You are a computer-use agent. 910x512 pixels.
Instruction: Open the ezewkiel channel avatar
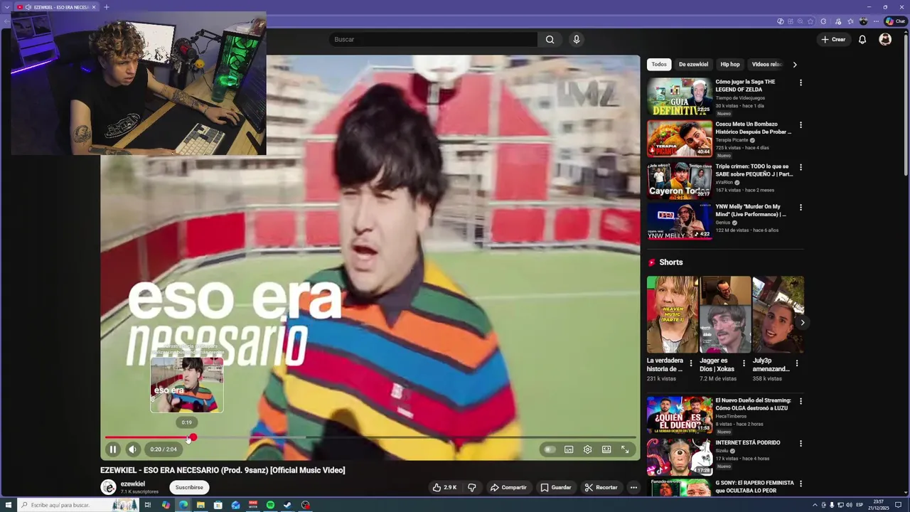(x=108, y=487)
